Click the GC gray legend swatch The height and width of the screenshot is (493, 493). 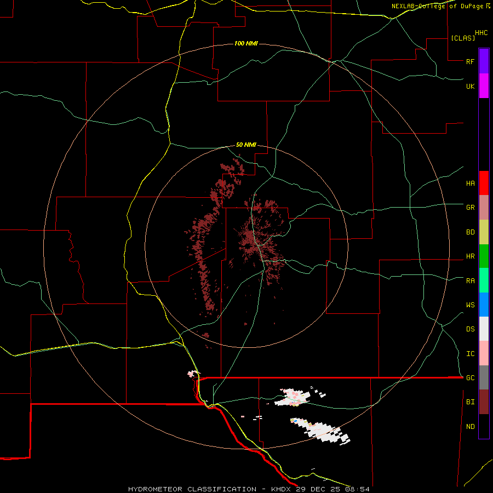[484, 377]
